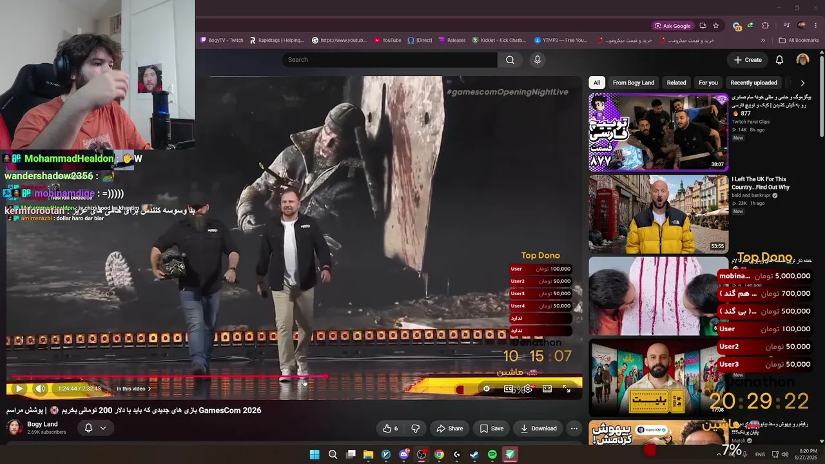Viewport: 825px width, 464px height.
Task: Install app icon in address bar
Action: coord(703,26)
